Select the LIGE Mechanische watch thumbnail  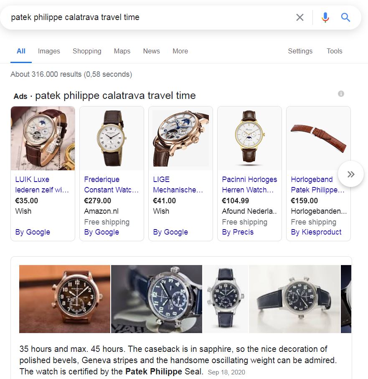180,138
